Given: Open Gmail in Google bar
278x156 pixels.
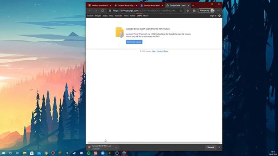Looking at the screenshot, I should pyautogui.click(x=132, y=16).
